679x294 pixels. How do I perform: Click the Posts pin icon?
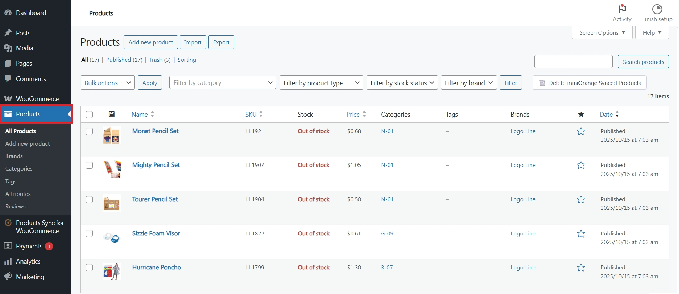point(8,33)
